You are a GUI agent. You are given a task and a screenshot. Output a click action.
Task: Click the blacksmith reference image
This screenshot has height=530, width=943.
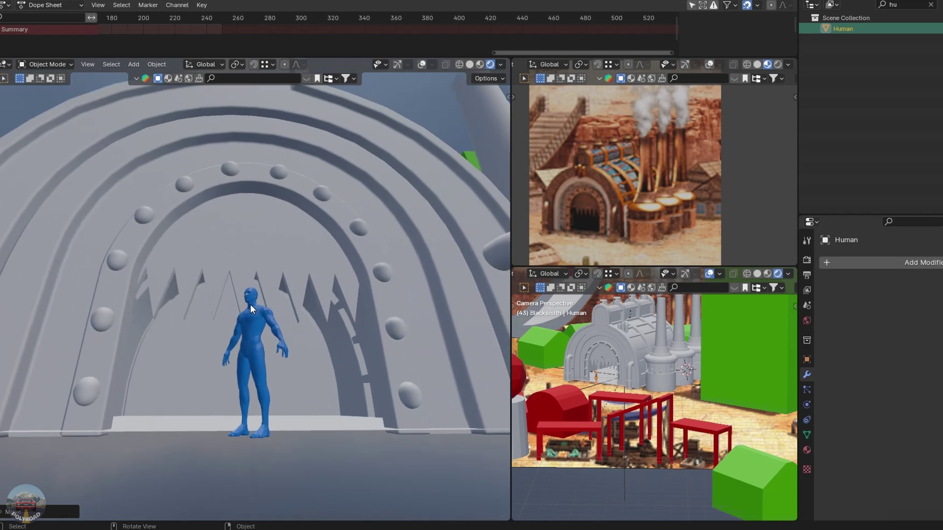point(625,175)
